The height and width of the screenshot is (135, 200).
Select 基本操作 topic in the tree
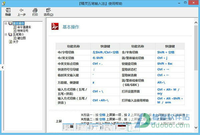click(x=18, y=23)
